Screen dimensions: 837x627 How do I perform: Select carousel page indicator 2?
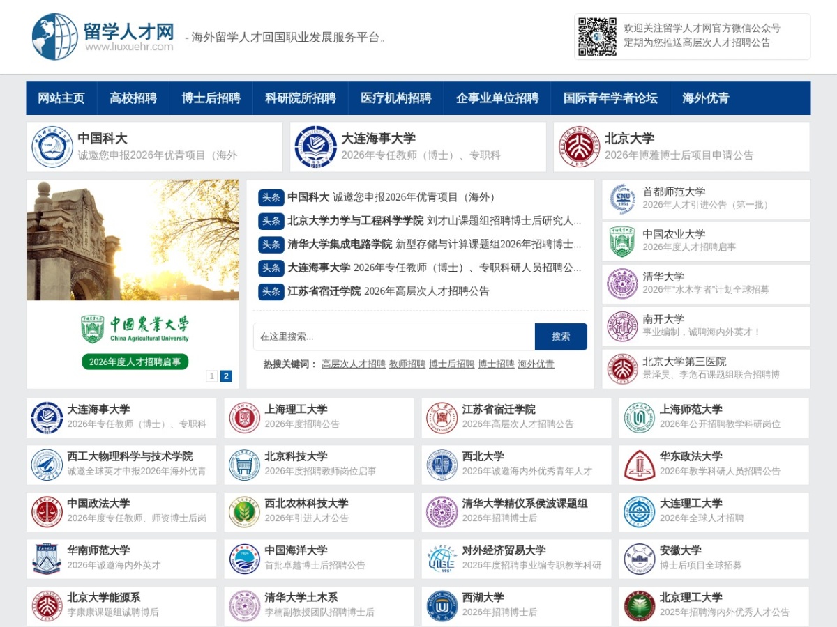point(226,376)
